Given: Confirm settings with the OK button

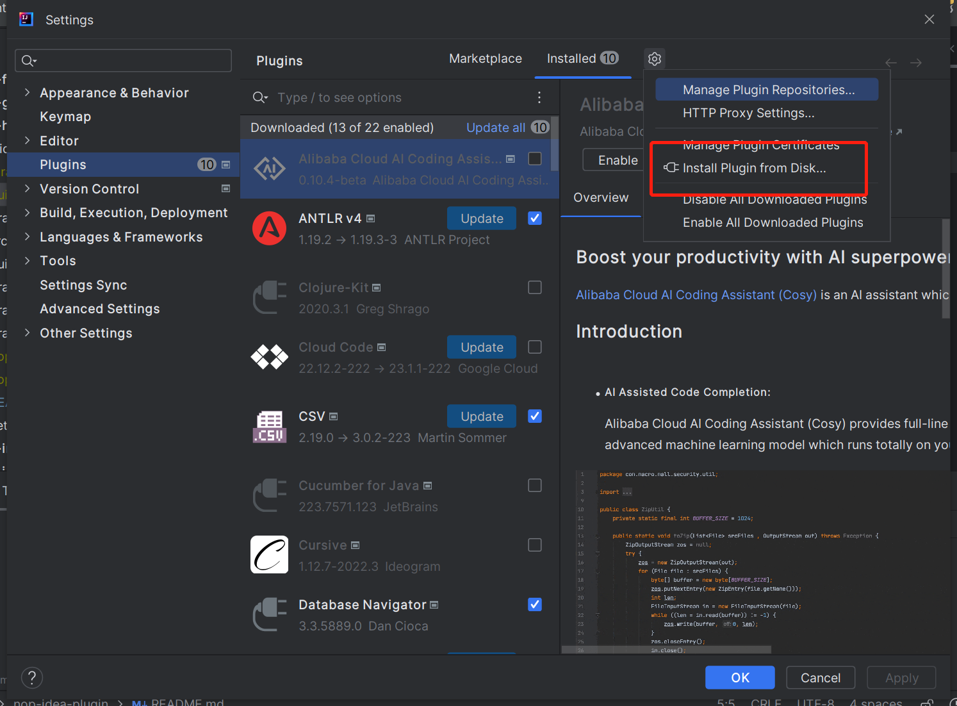Looking at the screenshot, I should coord(740,678).
